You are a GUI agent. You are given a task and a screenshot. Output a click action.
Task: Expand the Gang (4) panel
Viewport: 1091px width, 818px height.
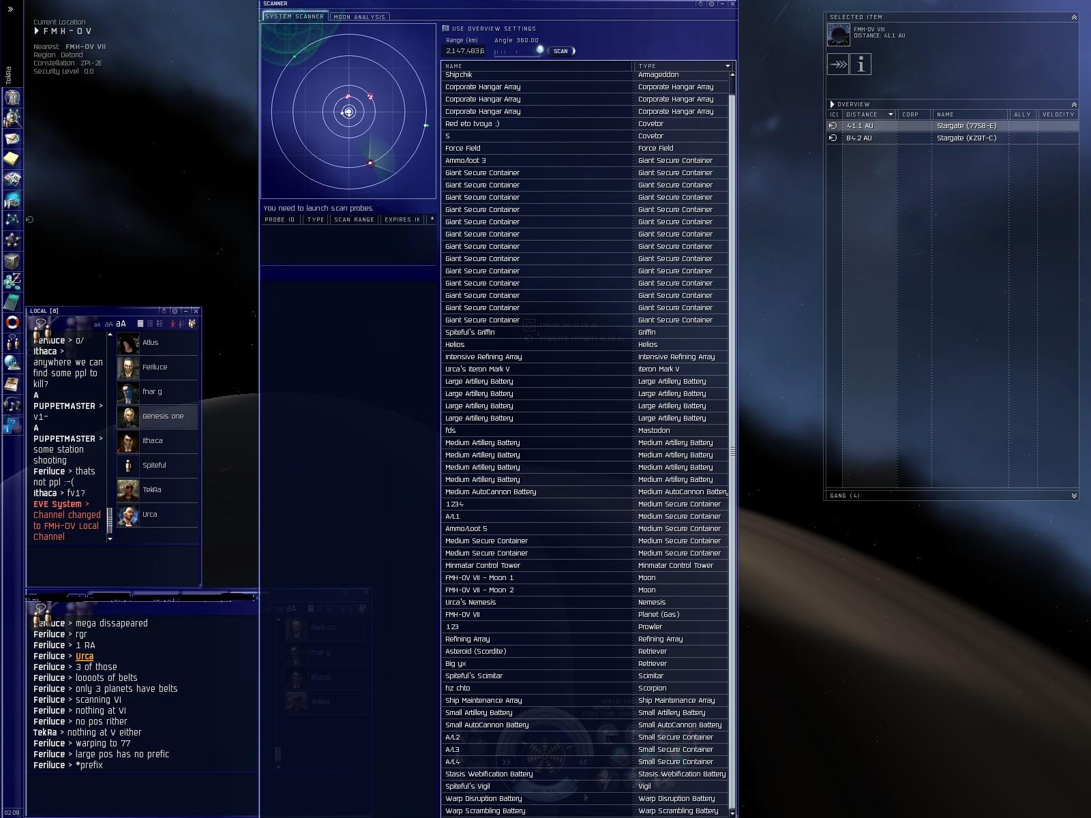tap(1074, 496)
